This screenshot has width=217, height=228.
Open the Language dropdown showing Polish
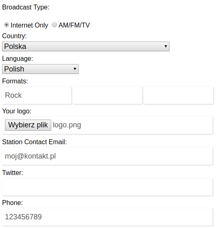(40, 69)
